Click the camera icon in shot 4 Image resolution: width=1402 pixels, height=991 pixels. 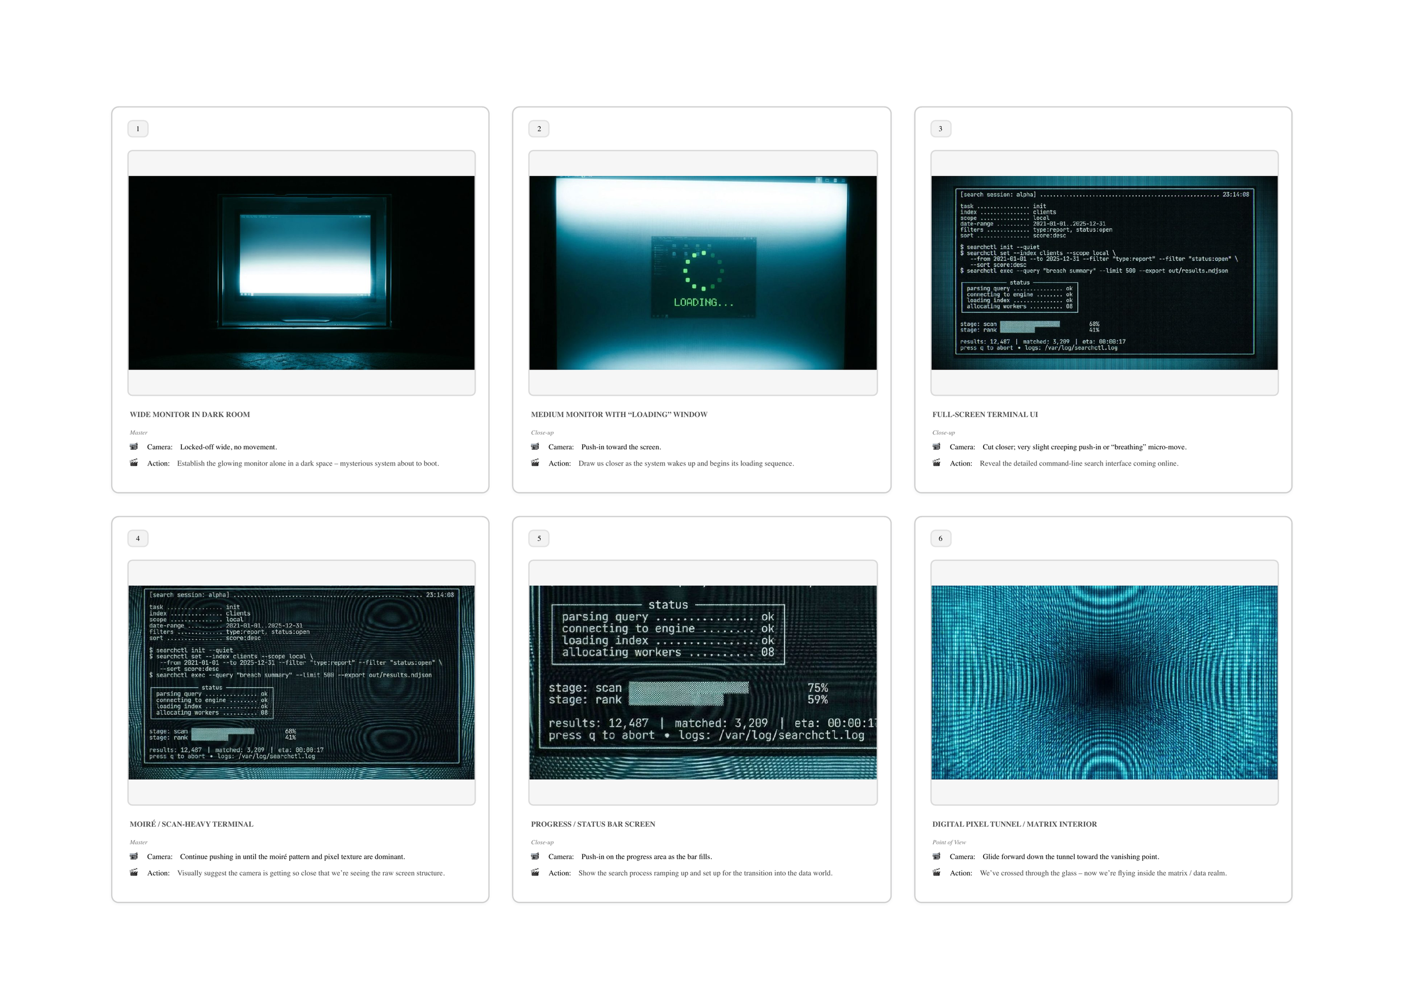133,856
